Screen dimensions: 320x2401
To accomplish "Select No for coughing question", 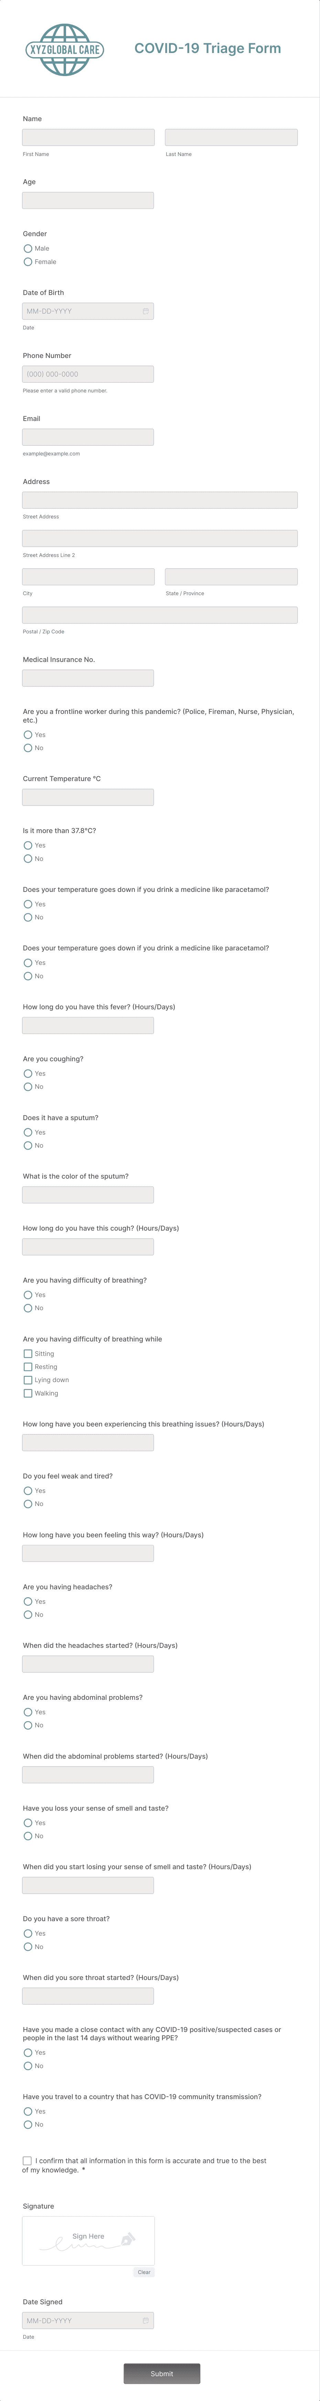I will click(28, 1087).
